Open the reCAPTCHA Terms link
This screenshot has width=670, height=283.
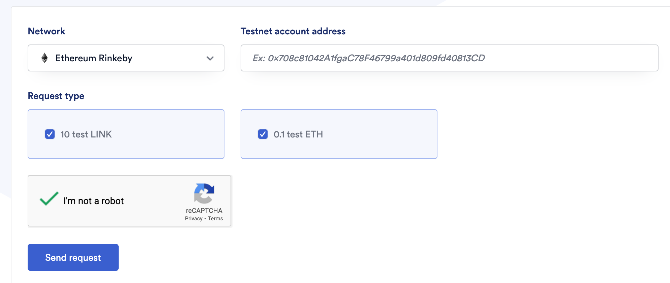click(215, 219)
